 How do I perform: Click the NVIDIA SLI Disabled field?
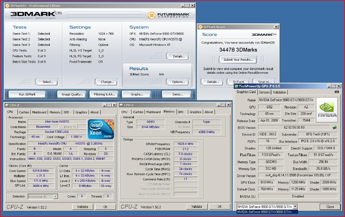(x=298, y=196)
